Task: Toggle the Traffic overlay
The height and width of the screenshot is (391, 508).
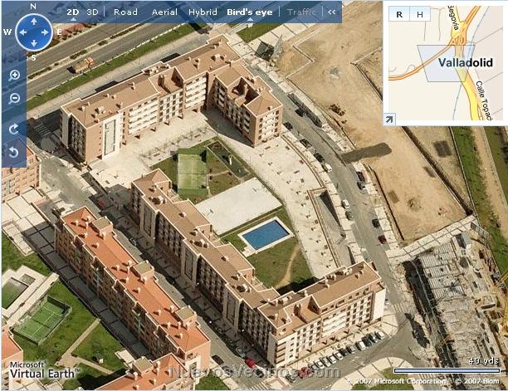Action: pyautogui.click(x=301, y=12)
